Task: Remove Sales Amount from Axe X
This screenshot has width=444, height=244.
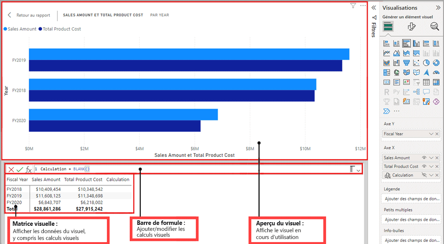Action: [x=437, y=158]
